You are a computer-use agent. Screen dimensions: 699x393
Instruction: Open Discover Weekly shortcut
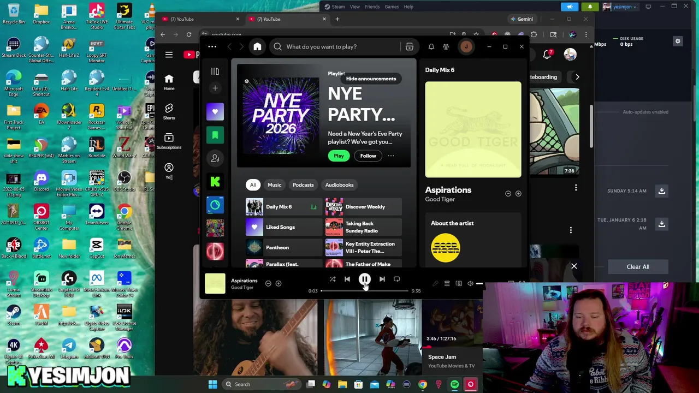point(364,207)
